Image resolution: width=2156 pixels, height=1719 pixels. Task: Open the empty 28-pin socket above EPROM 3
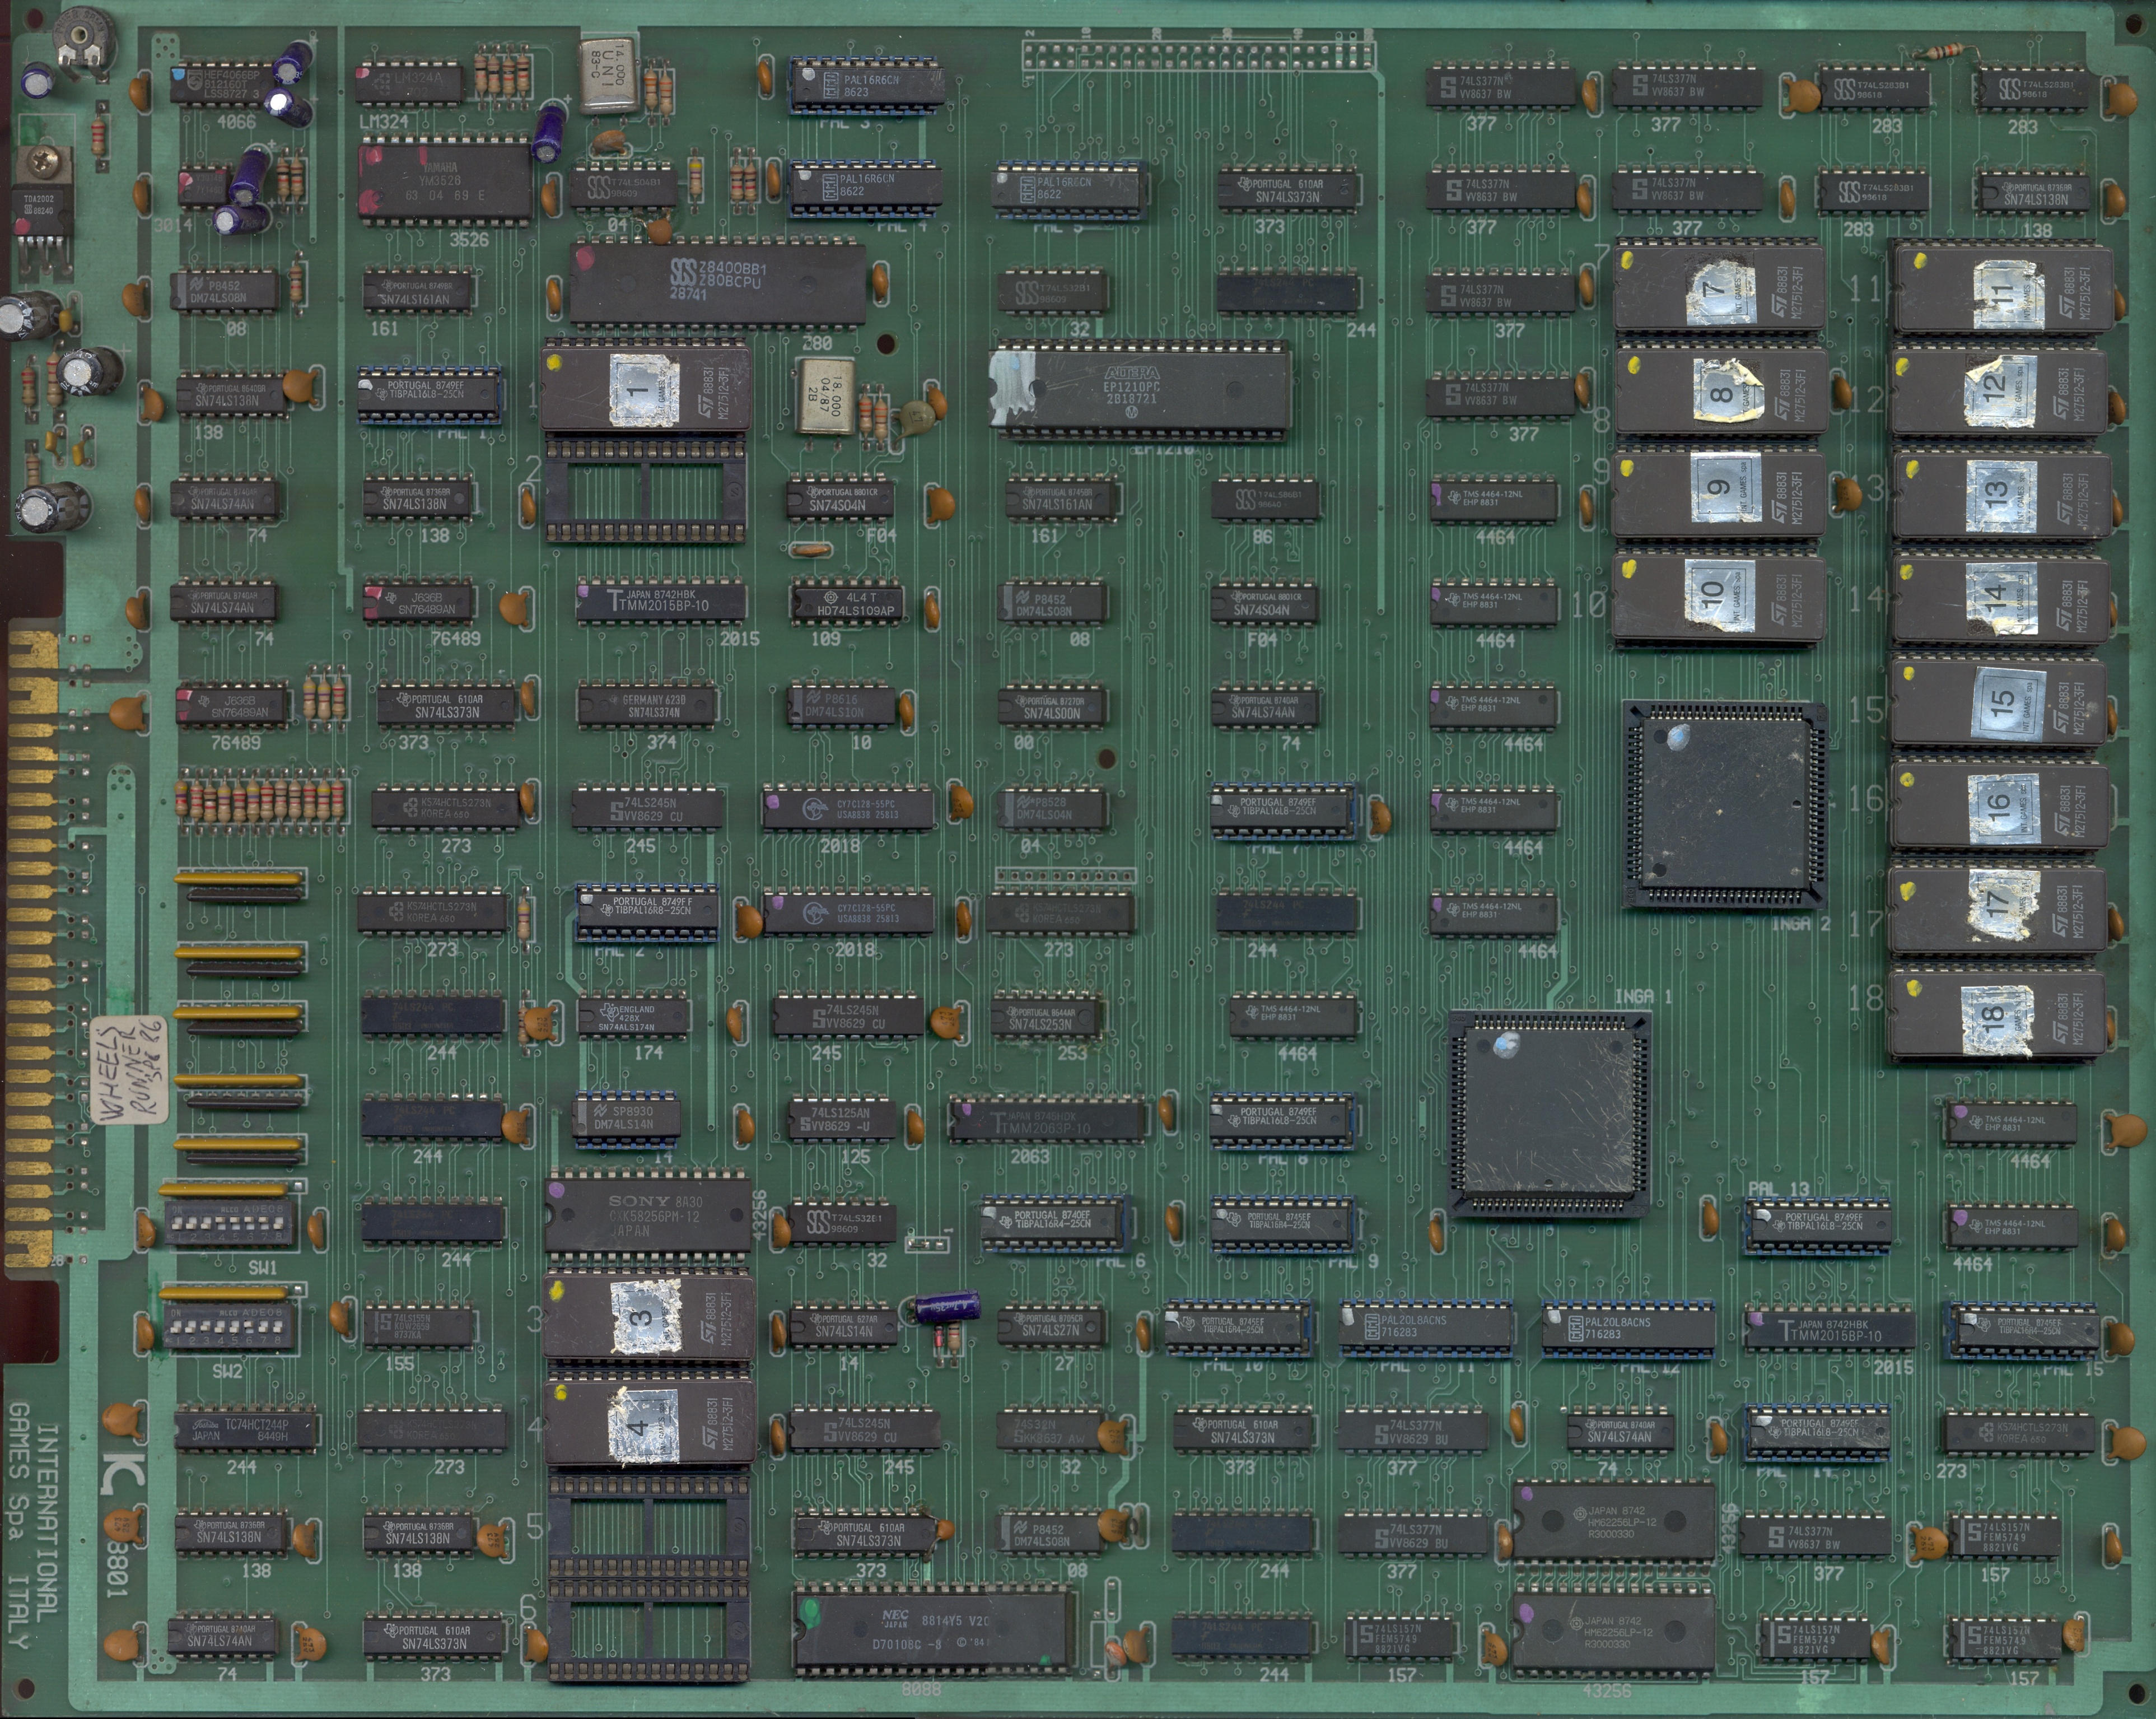(x=645, y=490)
